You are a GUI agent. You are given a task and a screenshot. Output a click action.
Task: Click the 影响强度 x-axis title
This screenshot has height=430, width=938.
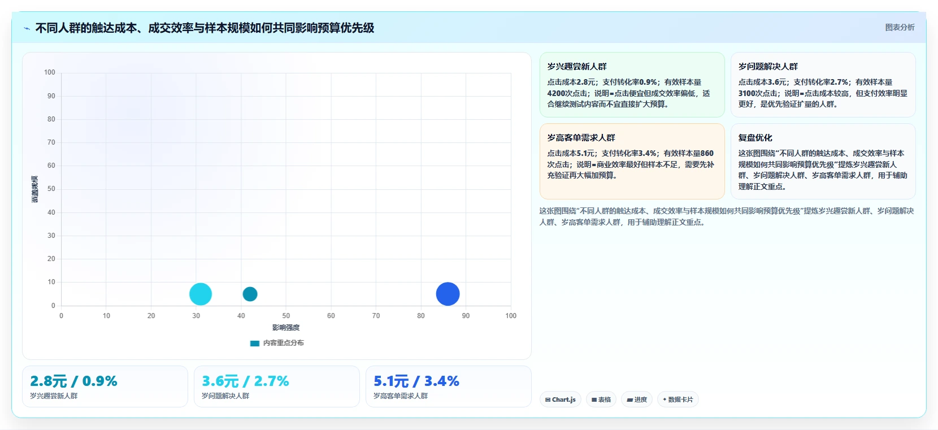[x=286, y=328]
